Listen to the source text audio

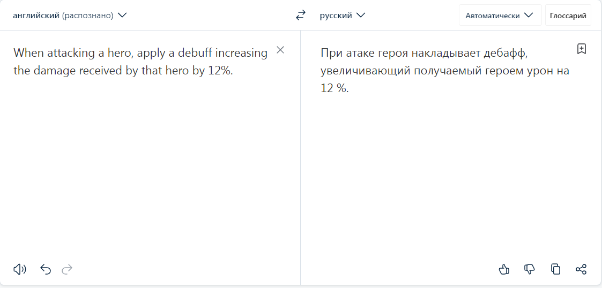click(20, 269)
